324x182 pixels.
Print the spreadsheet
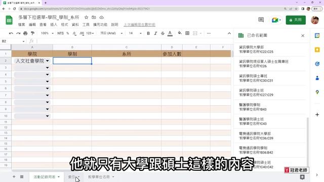(25, 33)
